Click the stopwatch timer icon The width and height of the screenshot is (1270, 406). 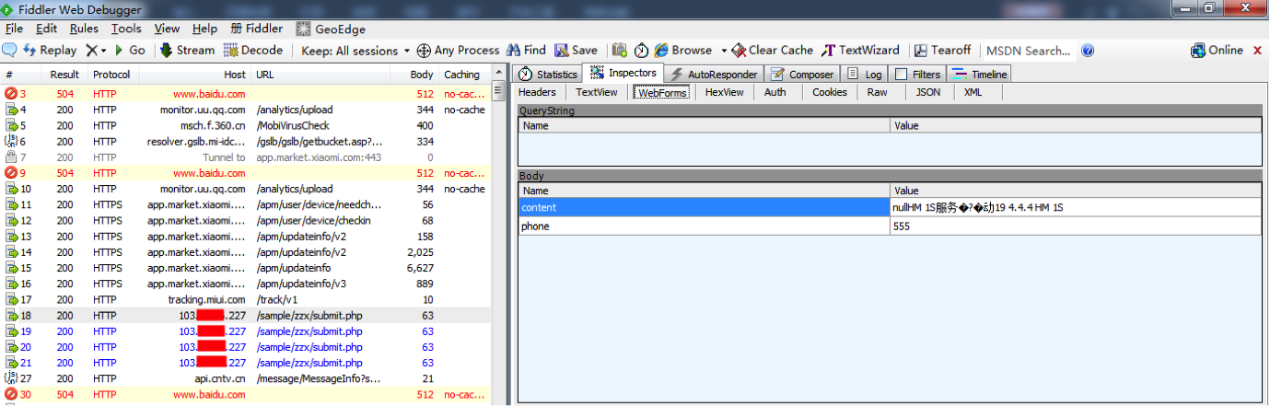(641, 51)
